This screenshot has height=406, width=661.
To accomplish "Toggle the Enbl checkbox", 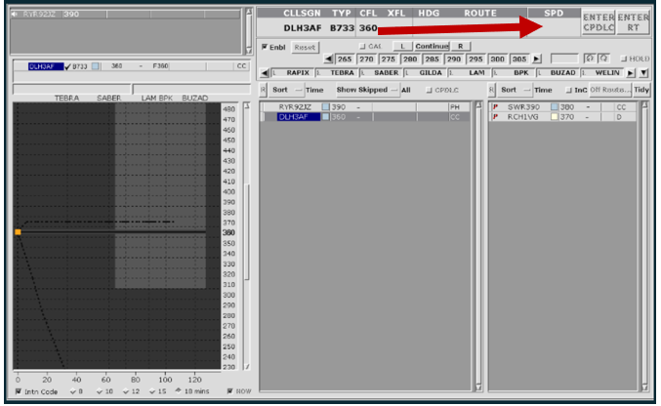I will (x=265, y=47).
